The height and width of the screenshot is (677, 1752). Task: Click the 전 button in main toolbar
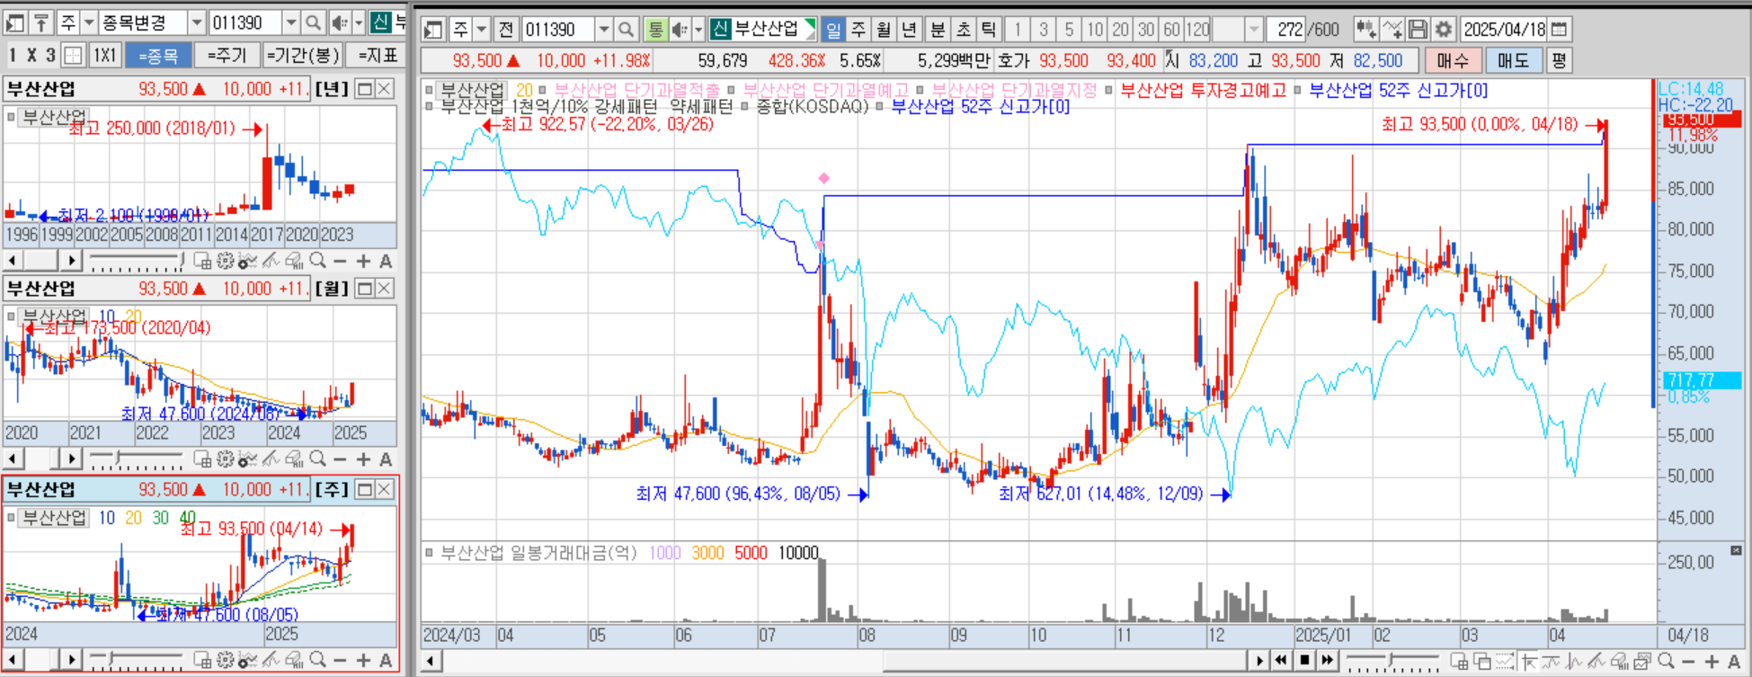coord(506,30)
